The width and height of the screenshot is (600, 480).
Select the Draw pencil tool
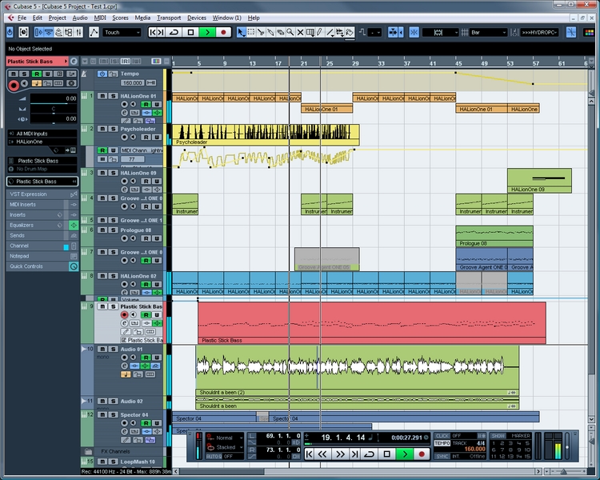click(319, 33)
